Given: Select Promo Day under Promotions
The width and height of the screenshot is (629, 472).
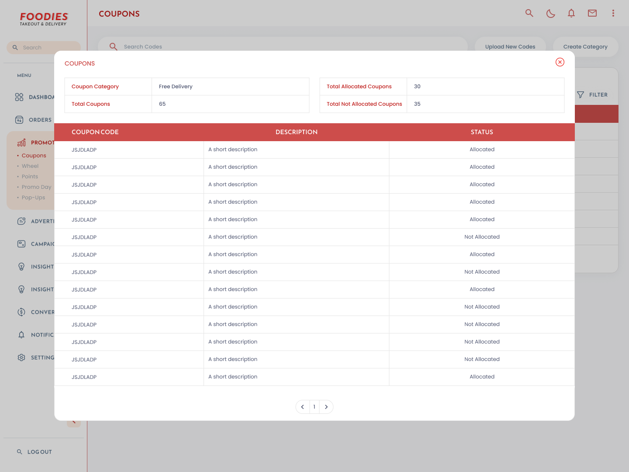Looking at the screenshot, I should pos(37,187).
